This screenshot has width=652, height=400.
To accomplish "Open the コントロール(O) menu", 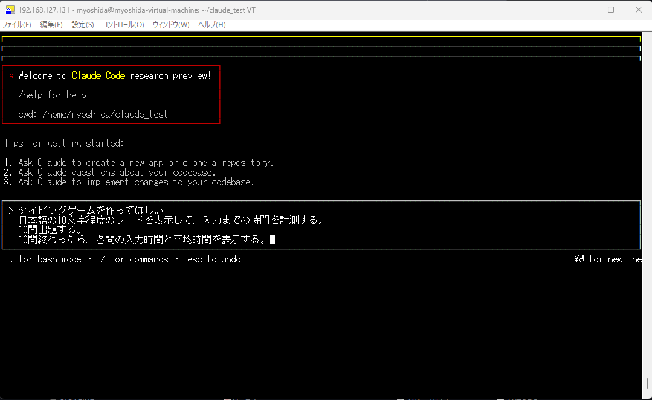I will 123,25.
